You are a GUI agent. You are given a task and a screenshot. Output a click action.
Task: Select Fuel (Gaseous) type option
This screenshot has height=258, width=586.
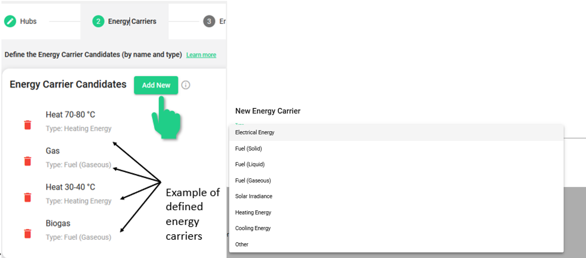pyautogui.click(x=253, y=181)
